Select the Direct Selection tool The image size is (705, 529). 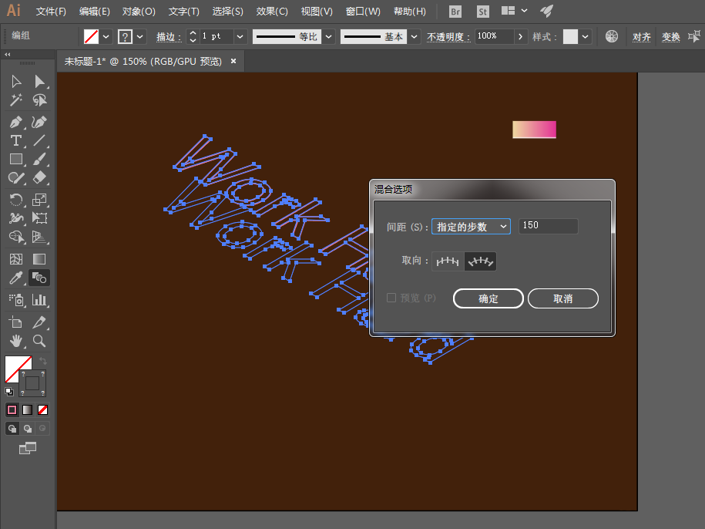pyautogui.click(x=39, y=82)
